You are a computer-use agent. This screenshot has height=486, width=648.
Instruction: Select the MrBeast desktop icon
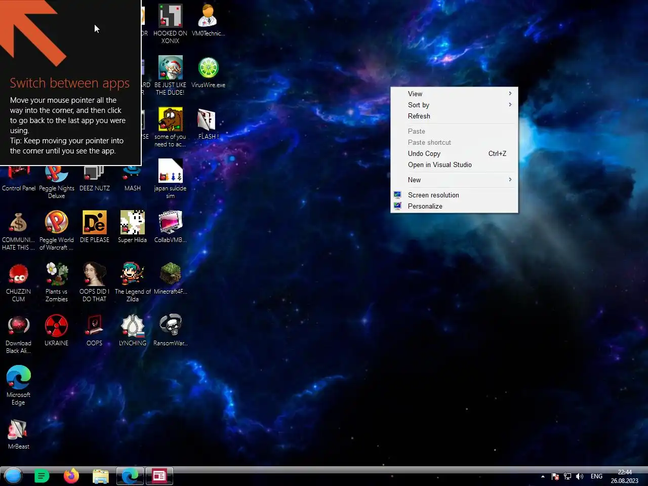point(19,434)
